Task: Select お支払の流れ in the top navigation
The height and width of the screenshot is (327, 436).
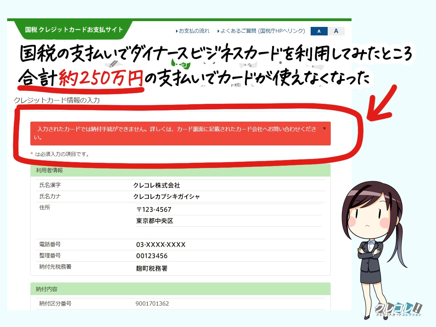Action: (194, 31)
